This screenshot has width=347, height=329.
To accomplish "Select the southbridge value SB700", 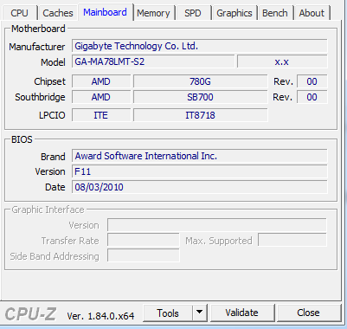I will tap(200, 97).
